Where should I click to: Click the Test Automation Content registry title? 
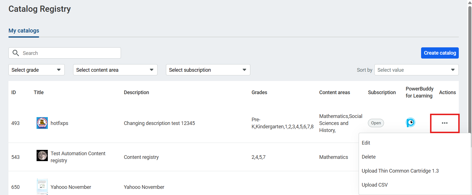pyautogui.click(x=78, y=157)
